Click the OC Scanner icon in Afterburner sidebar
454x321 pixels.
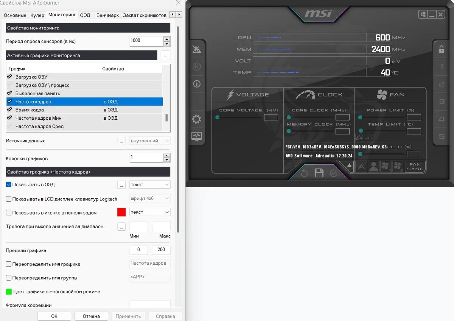[x=197, y=49]
